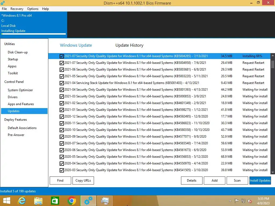The width and height of the screenshot is (275, 206).
Task: Open Action Center flag icon
Action: click(237, 201)
